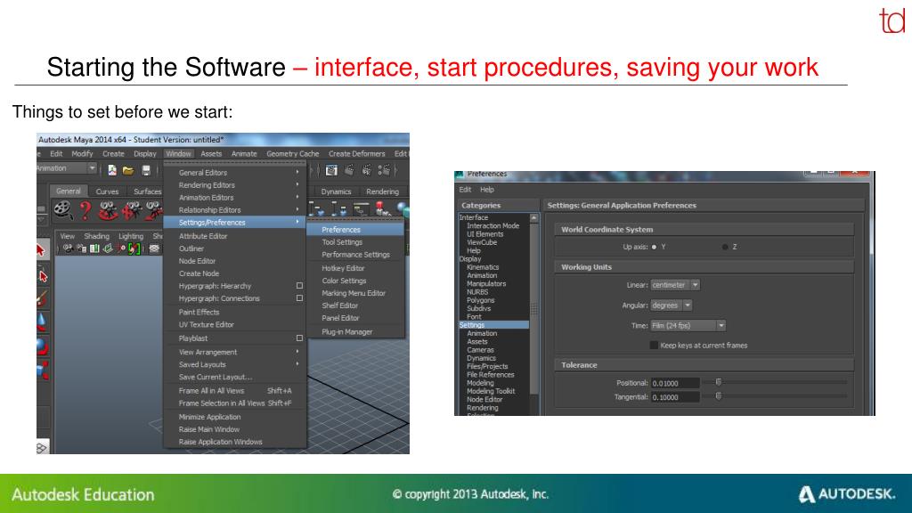Open the Linear units centimeter dropdown
912x513 pixels.
tap(675, 285)
